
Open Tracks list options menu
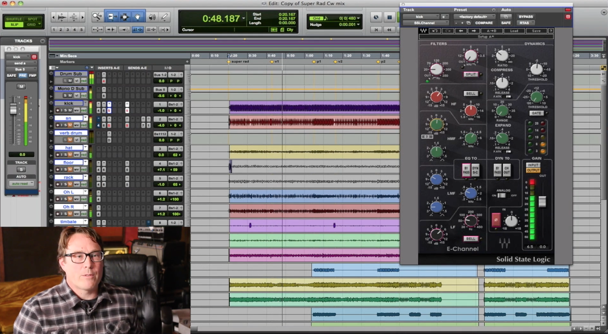coord(42,41)
